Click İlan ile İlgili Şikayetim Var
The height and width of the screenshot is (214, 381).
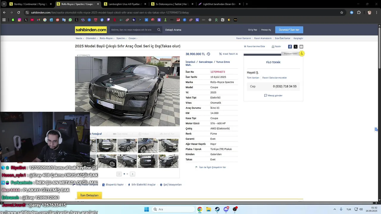tap(210, 167)
